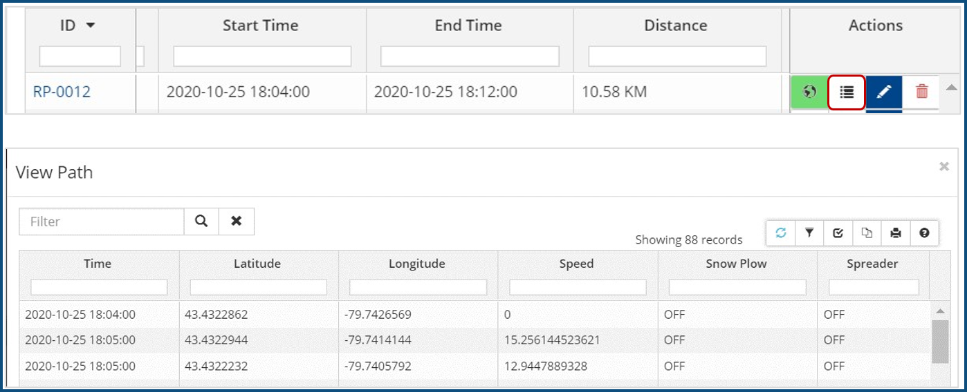Viewport: 967px width, 392px height.
Task: Click the Start Time column filter box
Action: point(262,56)
